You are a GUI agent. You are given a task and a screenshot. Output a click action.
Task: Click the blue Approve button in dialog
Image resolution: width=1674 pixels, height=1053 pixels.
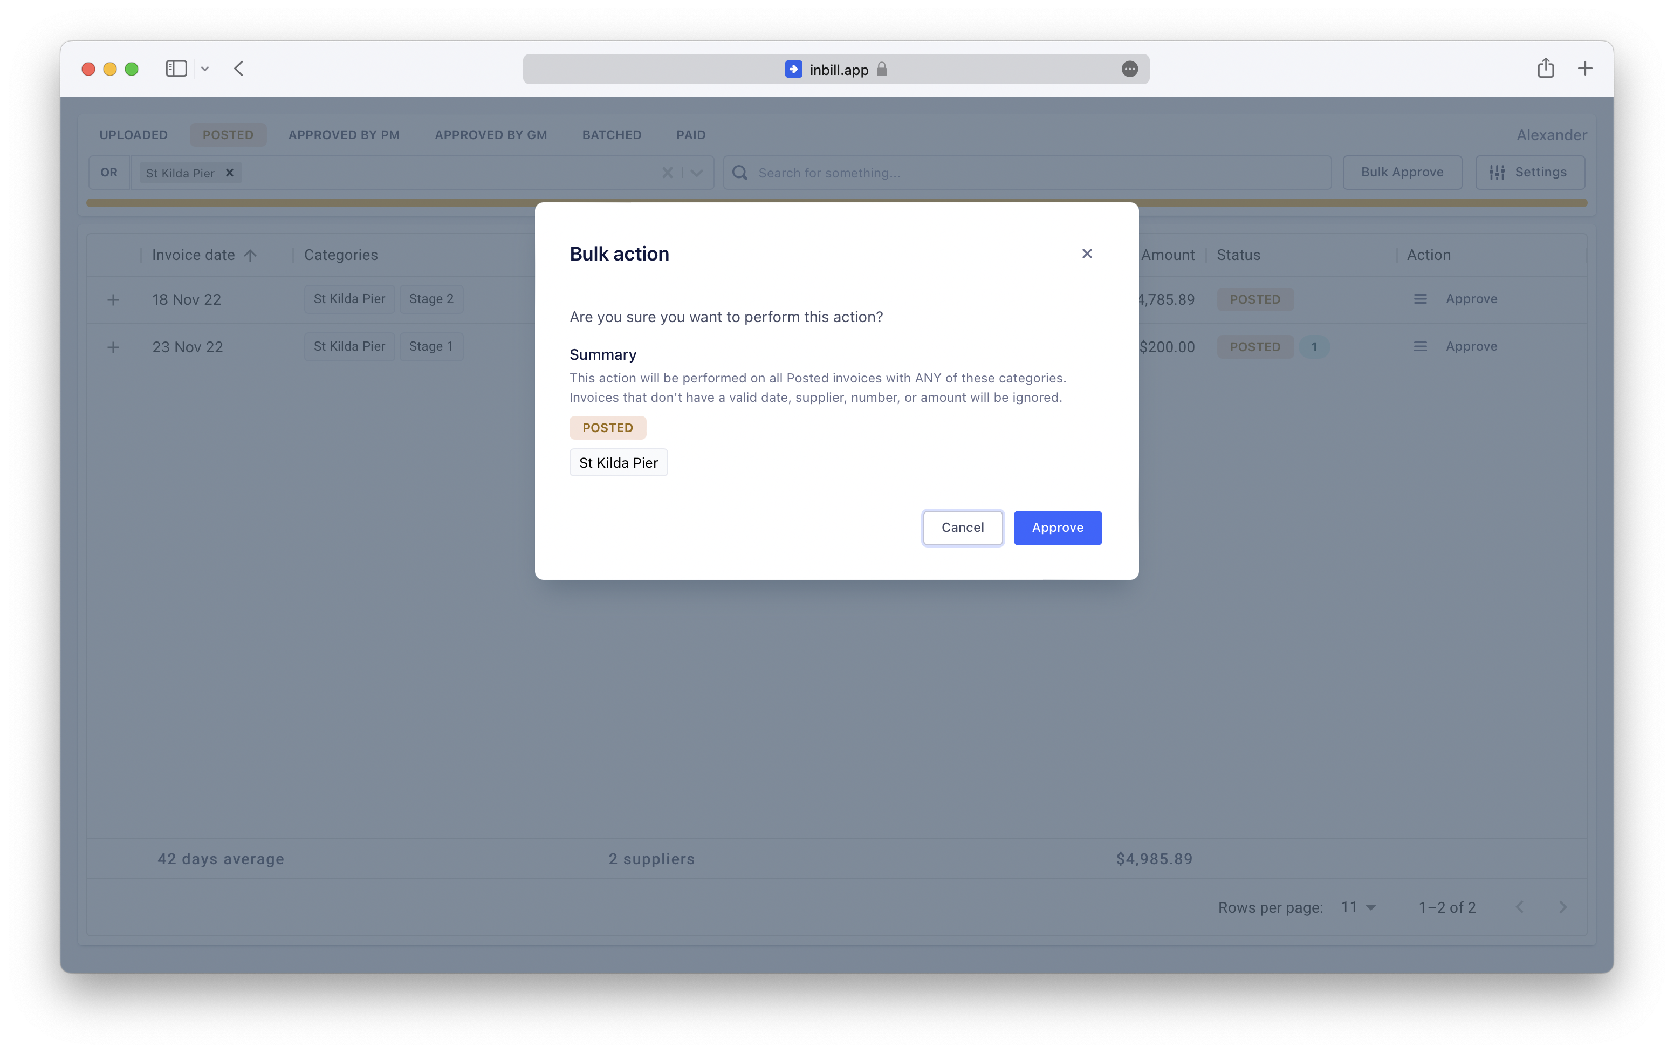coord(1056,528)
